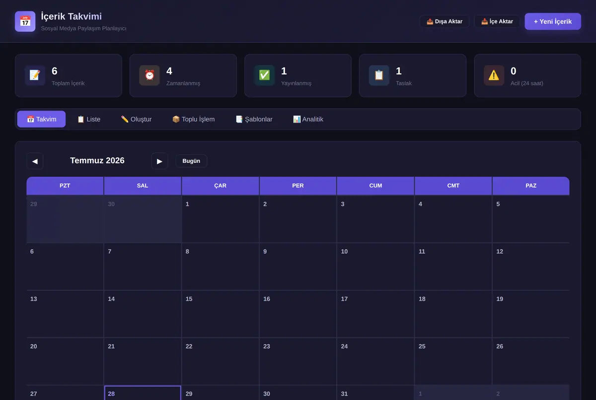Click the notepad icon for Toplam İçerik

click(x=35, y=75)
